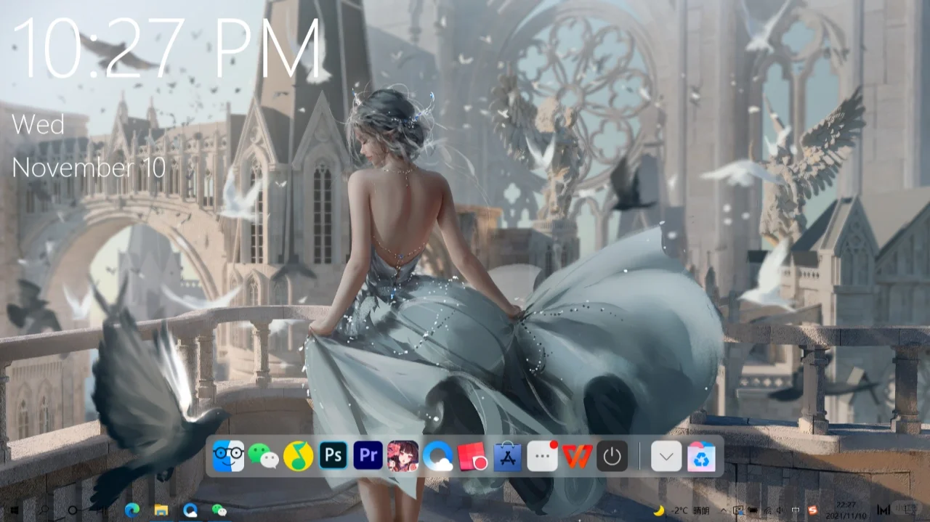
Task: Open the blue Q cloud browser in dock
Action: [438, 456]
